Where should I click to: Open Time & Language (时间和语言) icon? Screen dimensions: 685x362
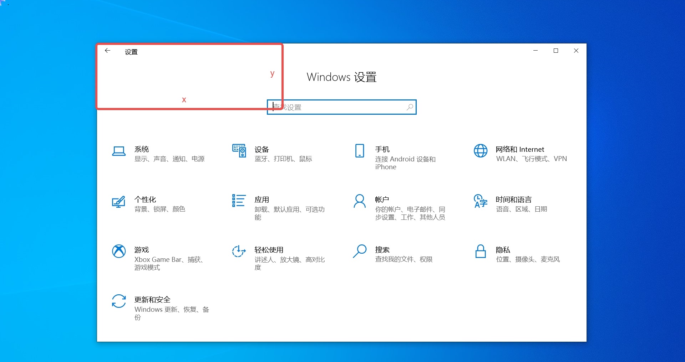click(480, 201)
